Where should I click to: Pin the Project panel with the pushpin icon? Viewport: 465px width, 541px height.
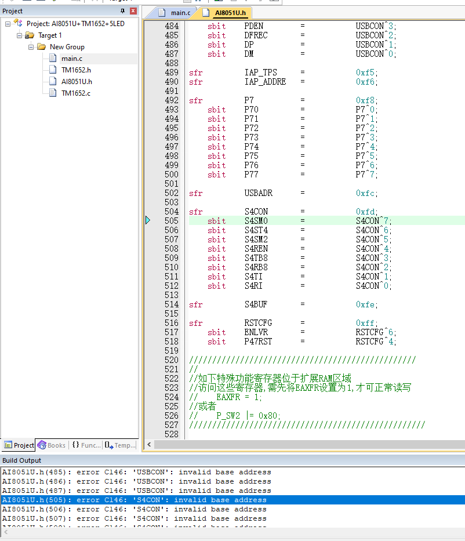pos(122,11)
